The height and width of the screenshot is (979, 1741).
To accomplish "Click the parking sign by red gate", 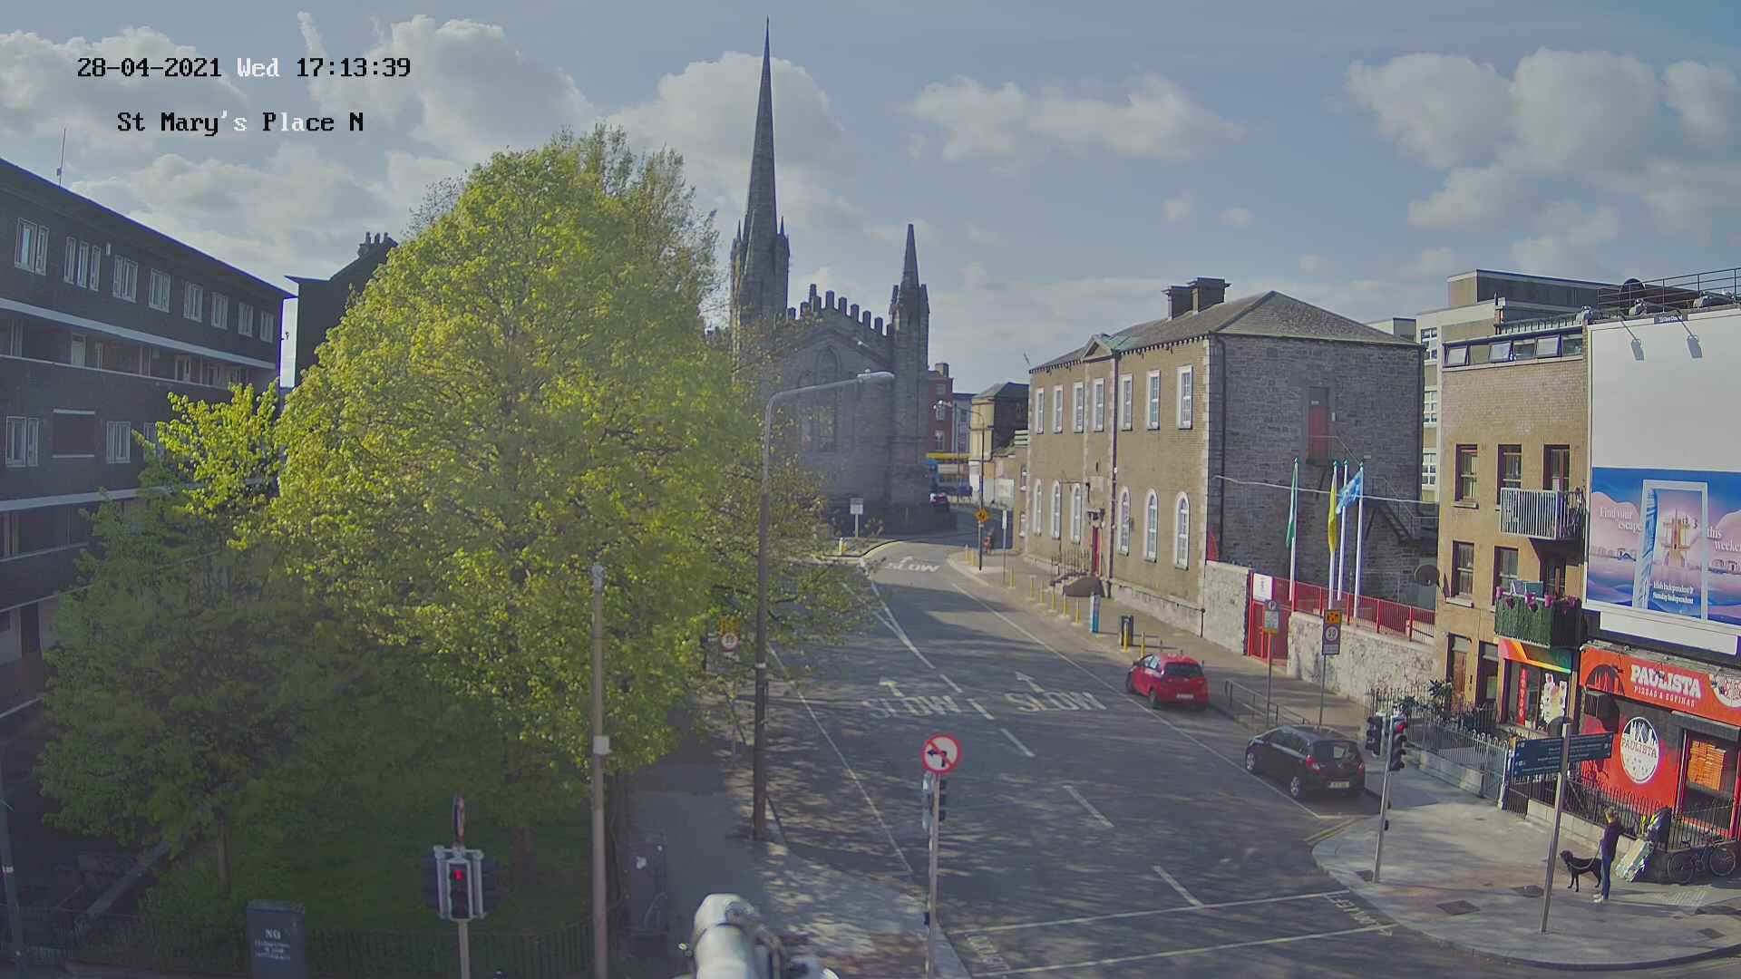I will click(1270, 619).
